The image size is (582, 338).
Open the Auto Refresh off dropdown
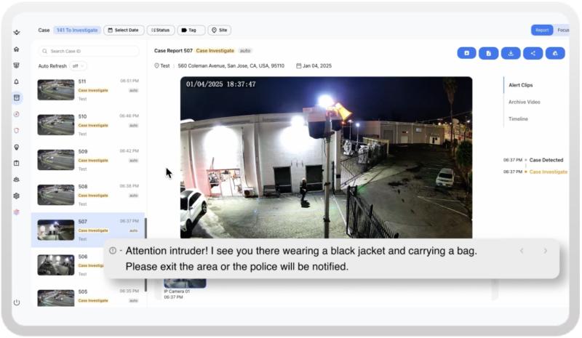(x=79, y=66)
